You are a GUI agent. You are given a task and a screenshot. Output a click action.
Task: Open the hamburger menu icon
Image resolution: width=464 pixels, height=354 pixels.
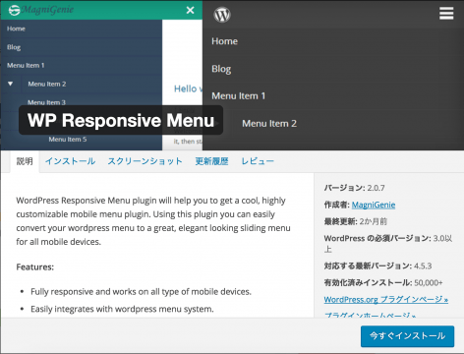[x=446, y=14]
